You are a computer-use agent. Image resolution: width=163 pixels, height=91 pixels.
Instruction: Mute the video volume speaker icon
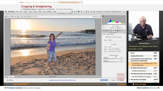coord(115,84)
